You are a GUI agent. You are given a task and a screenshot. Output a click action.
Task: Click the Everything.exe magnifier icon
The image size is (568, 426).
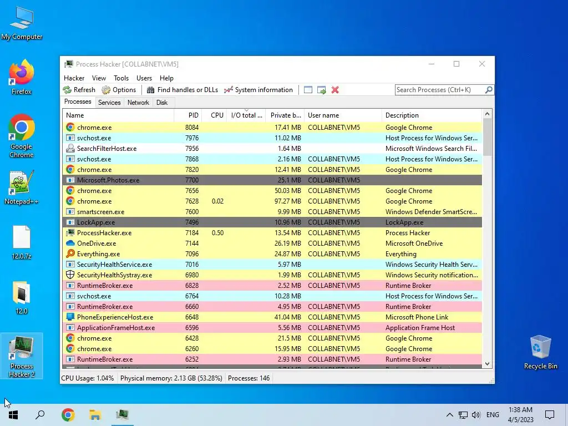click(x=70, y=253)
